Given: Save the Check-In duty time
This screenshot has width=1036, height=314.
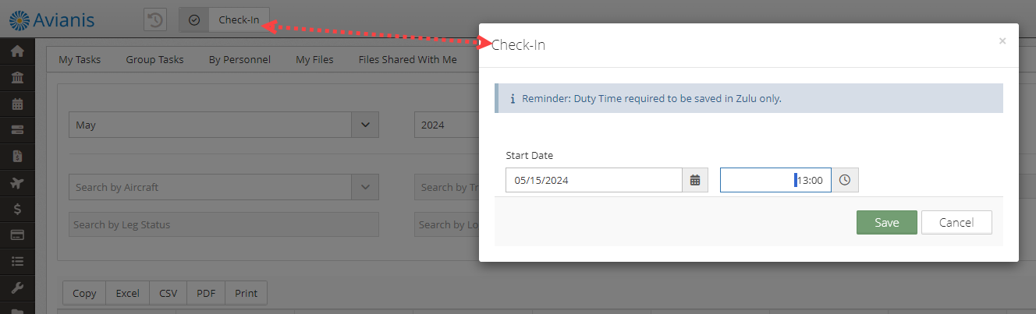Looking at the screenshot, I should [x=886, y=222].
